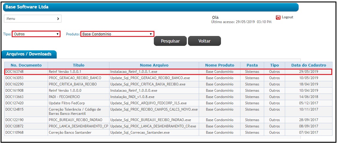The image size is (337, 143).
Task: Click the title Correção Banco Santander
Action: [x=70, y=133]
